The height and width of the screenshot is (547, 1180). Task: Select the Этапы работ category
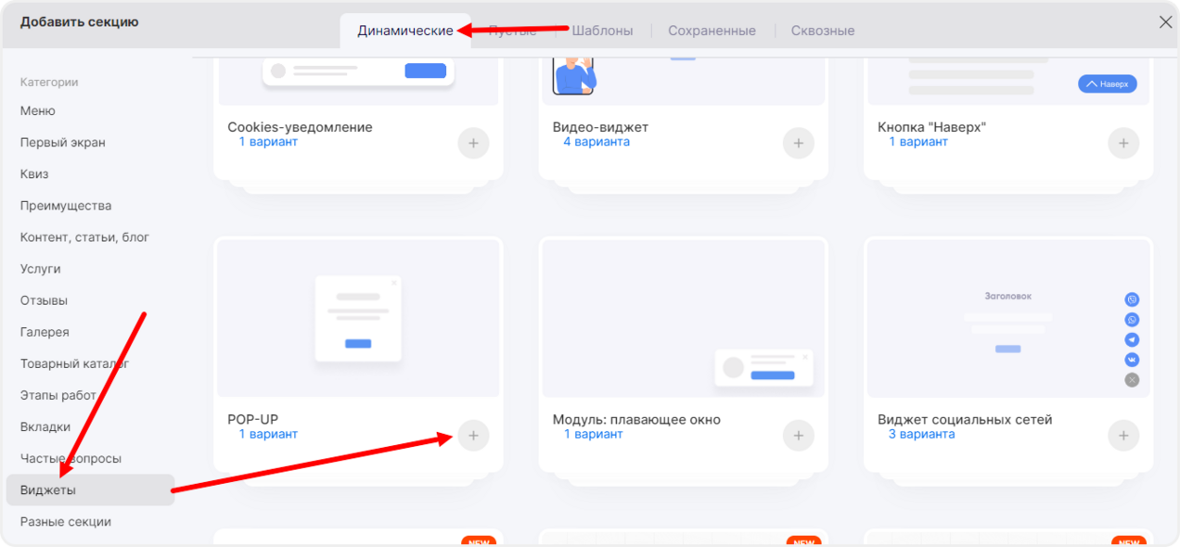tap(58, 395)
